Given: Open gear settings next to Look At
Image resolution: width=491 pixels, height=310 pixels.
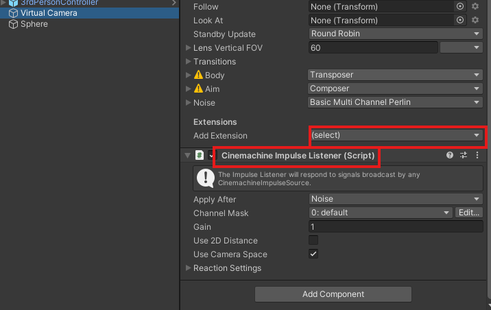Looking at the screenshot, I should 475,20.
